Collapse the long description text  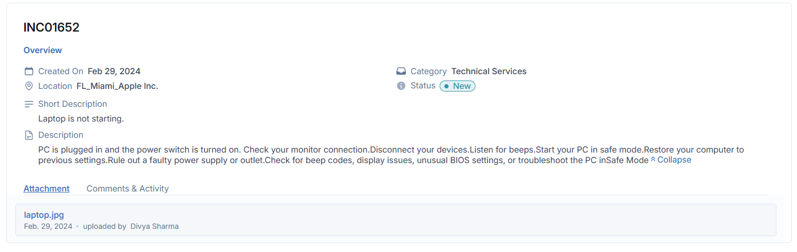(x=674, y=160)
